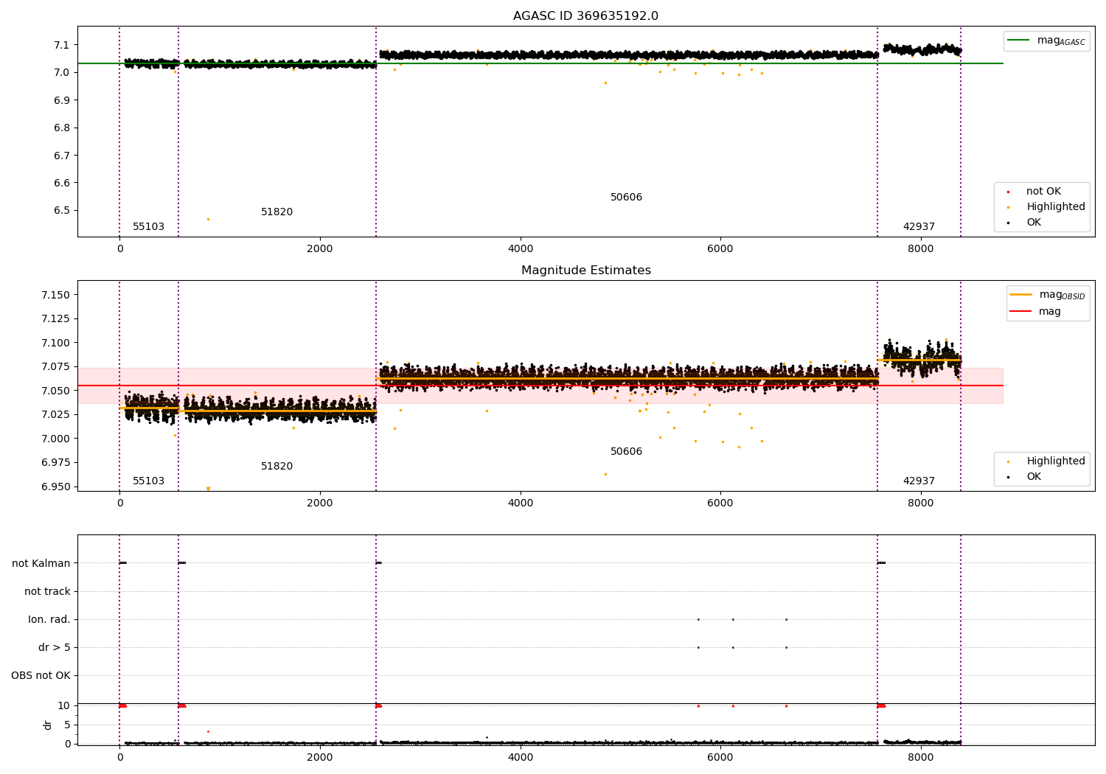Click the 7.1 y-tick in top plot
This screenshot has width=1106, height=774.
(61, 45)
